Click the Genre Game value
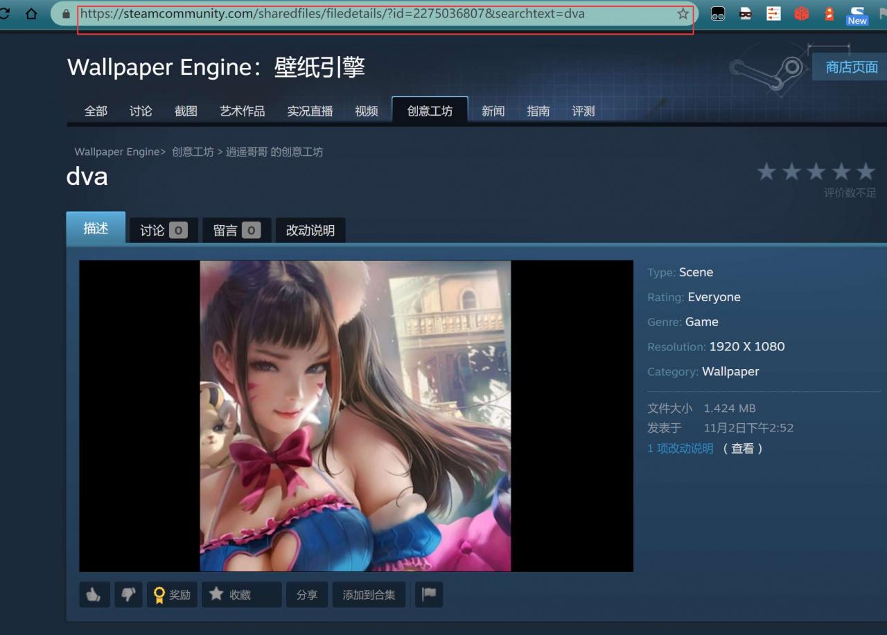The width and height of the screenshot is (887, 635). (701, 322)
